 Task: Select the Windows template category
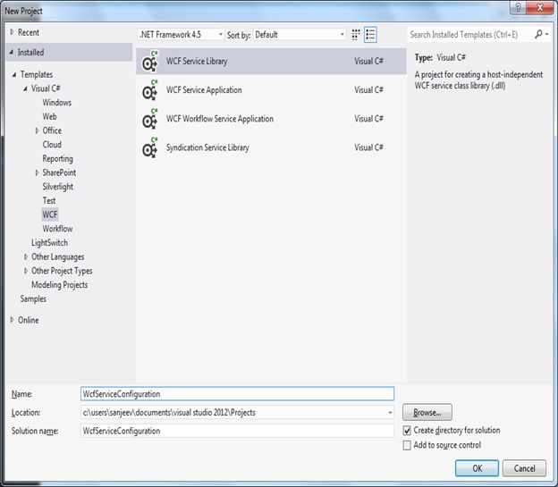(57, 103)
